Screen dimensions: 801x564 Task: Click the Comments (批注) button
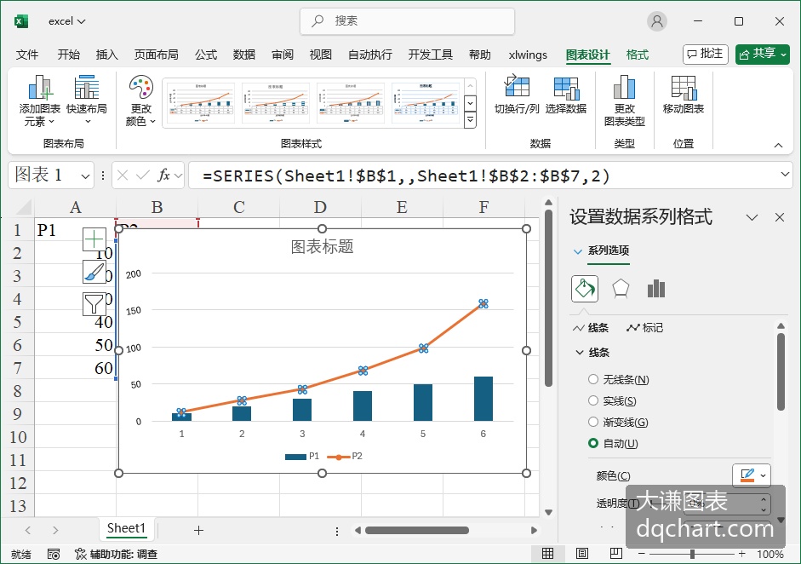click(x=706, y=54)
